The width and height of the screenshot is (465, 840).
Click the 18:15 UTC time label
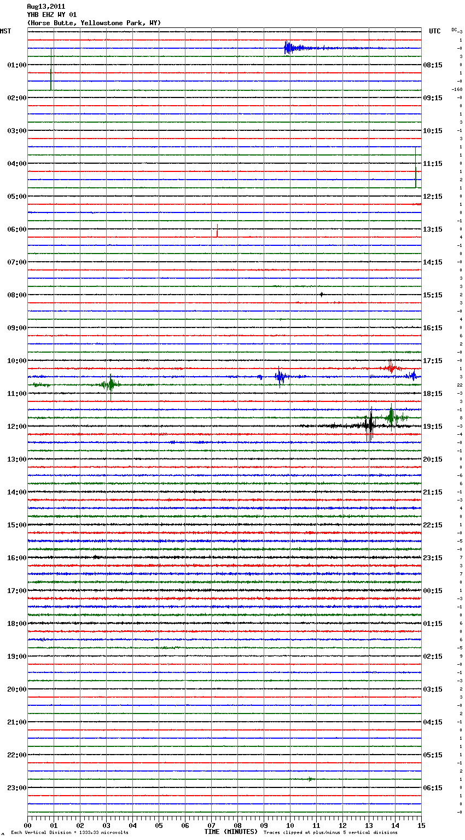(x=433, y=393)
